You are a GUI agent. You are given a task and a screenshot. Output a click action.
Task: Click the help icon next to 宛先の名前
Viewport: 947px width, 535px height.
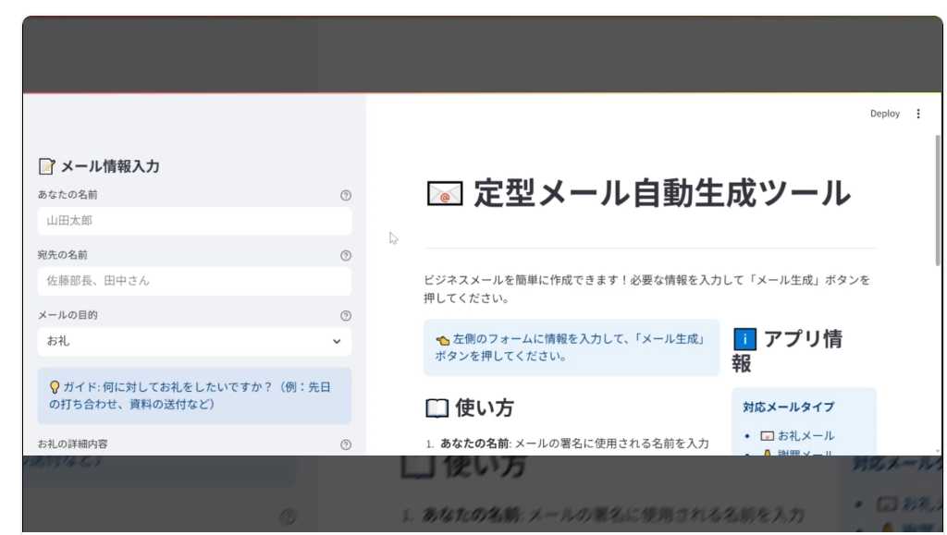click(x=346, y=255)
